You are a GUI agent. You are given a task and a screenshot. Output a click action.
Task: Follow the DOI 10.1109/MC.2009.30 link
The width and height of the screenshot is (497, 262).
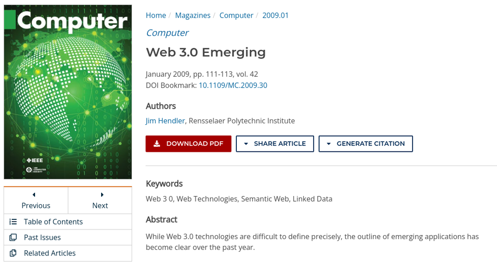pos(233,85)
